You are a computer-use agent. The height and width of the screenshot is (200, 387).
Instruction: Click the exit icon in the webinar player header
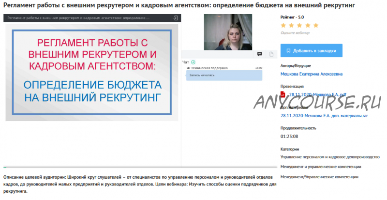pos(175,17)
